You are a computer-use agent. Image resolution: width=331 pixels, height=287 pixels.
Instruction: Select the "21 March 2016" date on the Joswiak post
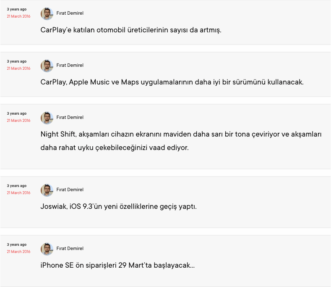(18, 193)
